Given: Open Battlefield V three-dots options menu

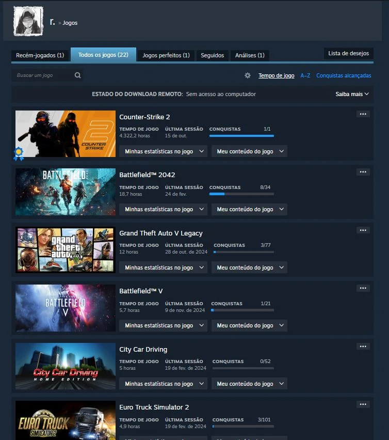Looking at the screenshot, I should 363,288.
